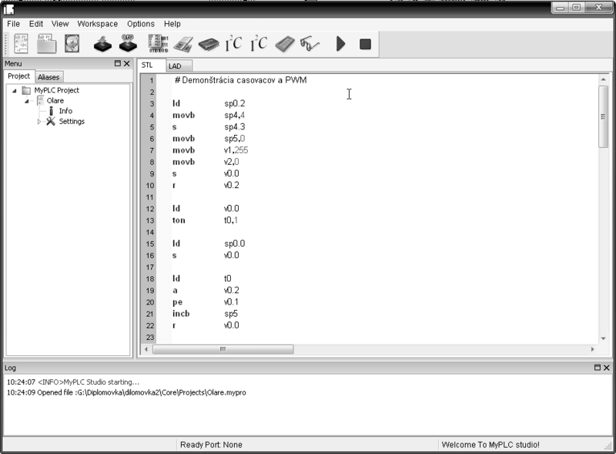Select the Info item in project tree

point(65,111)
